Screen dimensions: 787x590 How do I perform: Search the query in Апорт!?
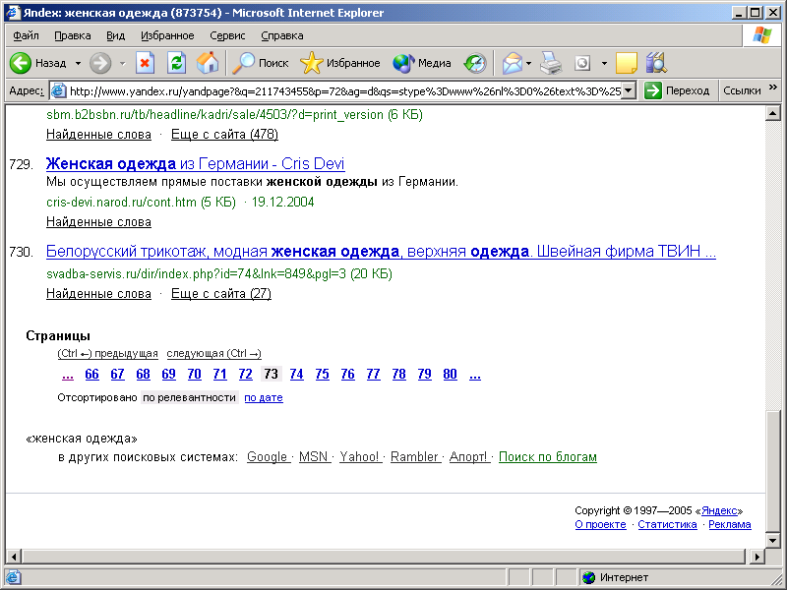tap(468, 457)
